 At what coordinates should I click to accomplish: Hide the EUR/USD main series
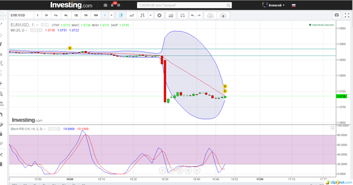(x=42, y=25)
